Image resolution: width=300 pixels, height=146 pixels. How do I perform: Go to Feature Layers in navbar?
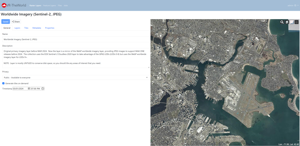click(x=49, y=6)
